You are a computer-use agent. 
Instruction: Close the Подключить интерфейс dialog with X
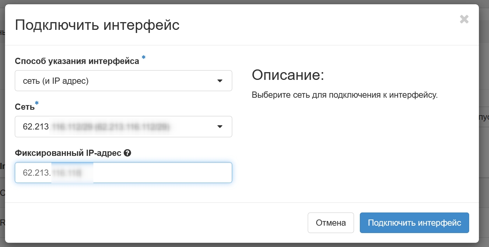464,19
